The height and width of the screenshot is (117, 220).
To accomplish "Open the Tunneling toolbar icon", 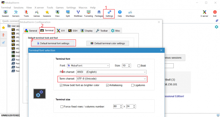I will (89, 14).
